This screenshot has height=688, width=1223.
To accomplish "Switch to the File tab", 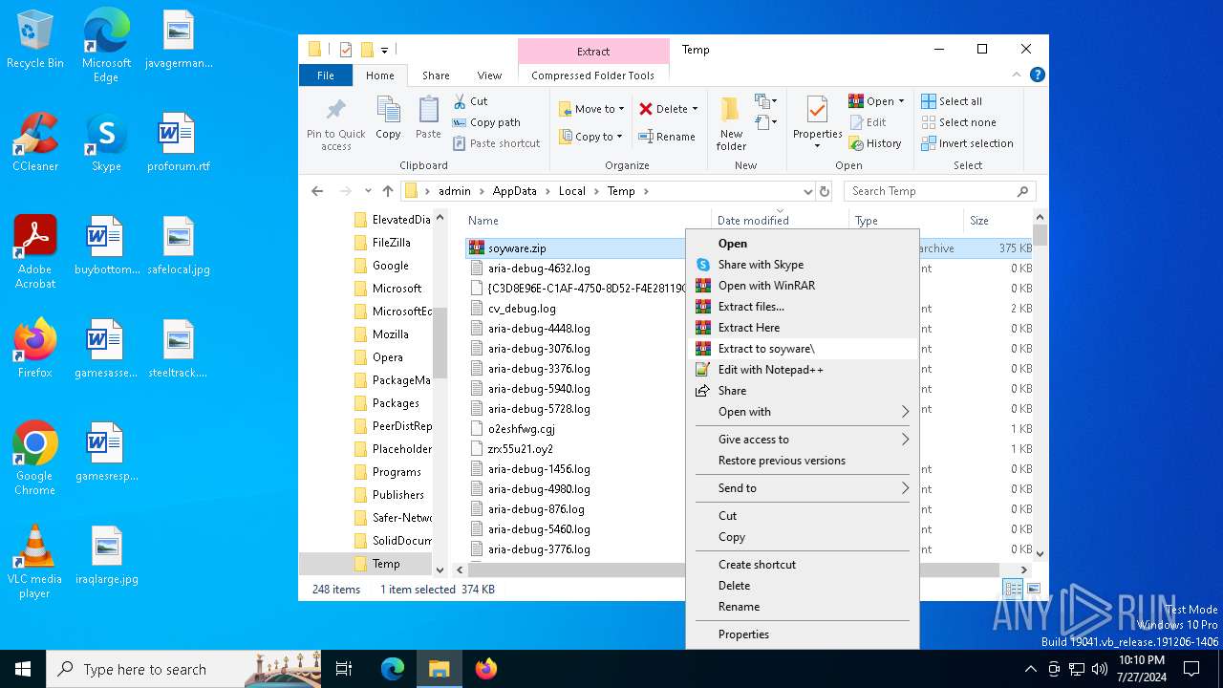I will coord(326,75).
